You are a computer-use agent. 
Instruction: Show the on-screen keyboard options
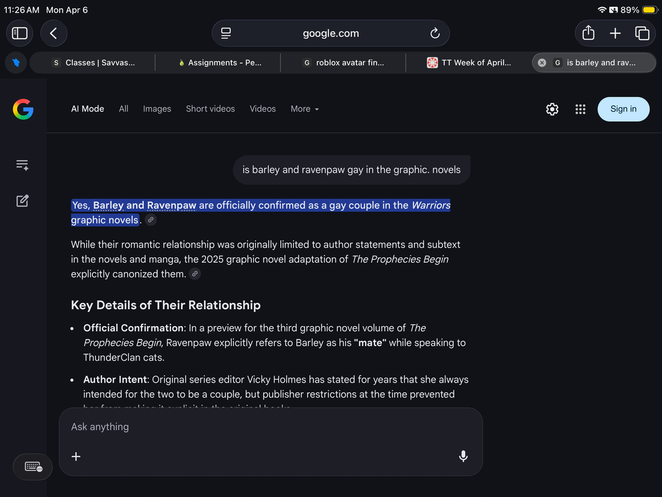(33, 467)
